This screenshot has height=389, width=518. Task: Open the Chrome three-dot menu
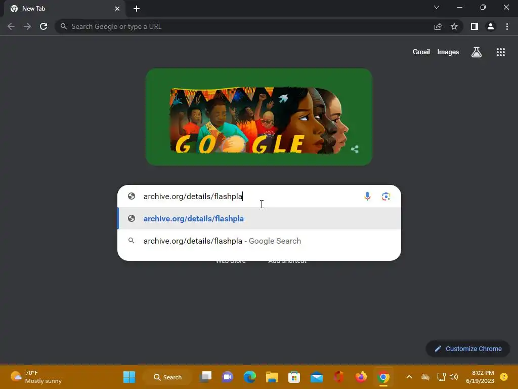[x=507, y=26]
